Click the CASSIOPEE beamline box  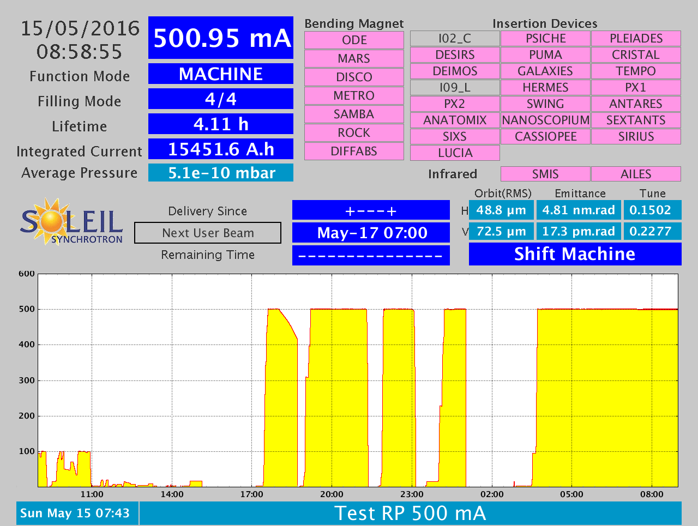pyautogui.click(x=545, y=136)
